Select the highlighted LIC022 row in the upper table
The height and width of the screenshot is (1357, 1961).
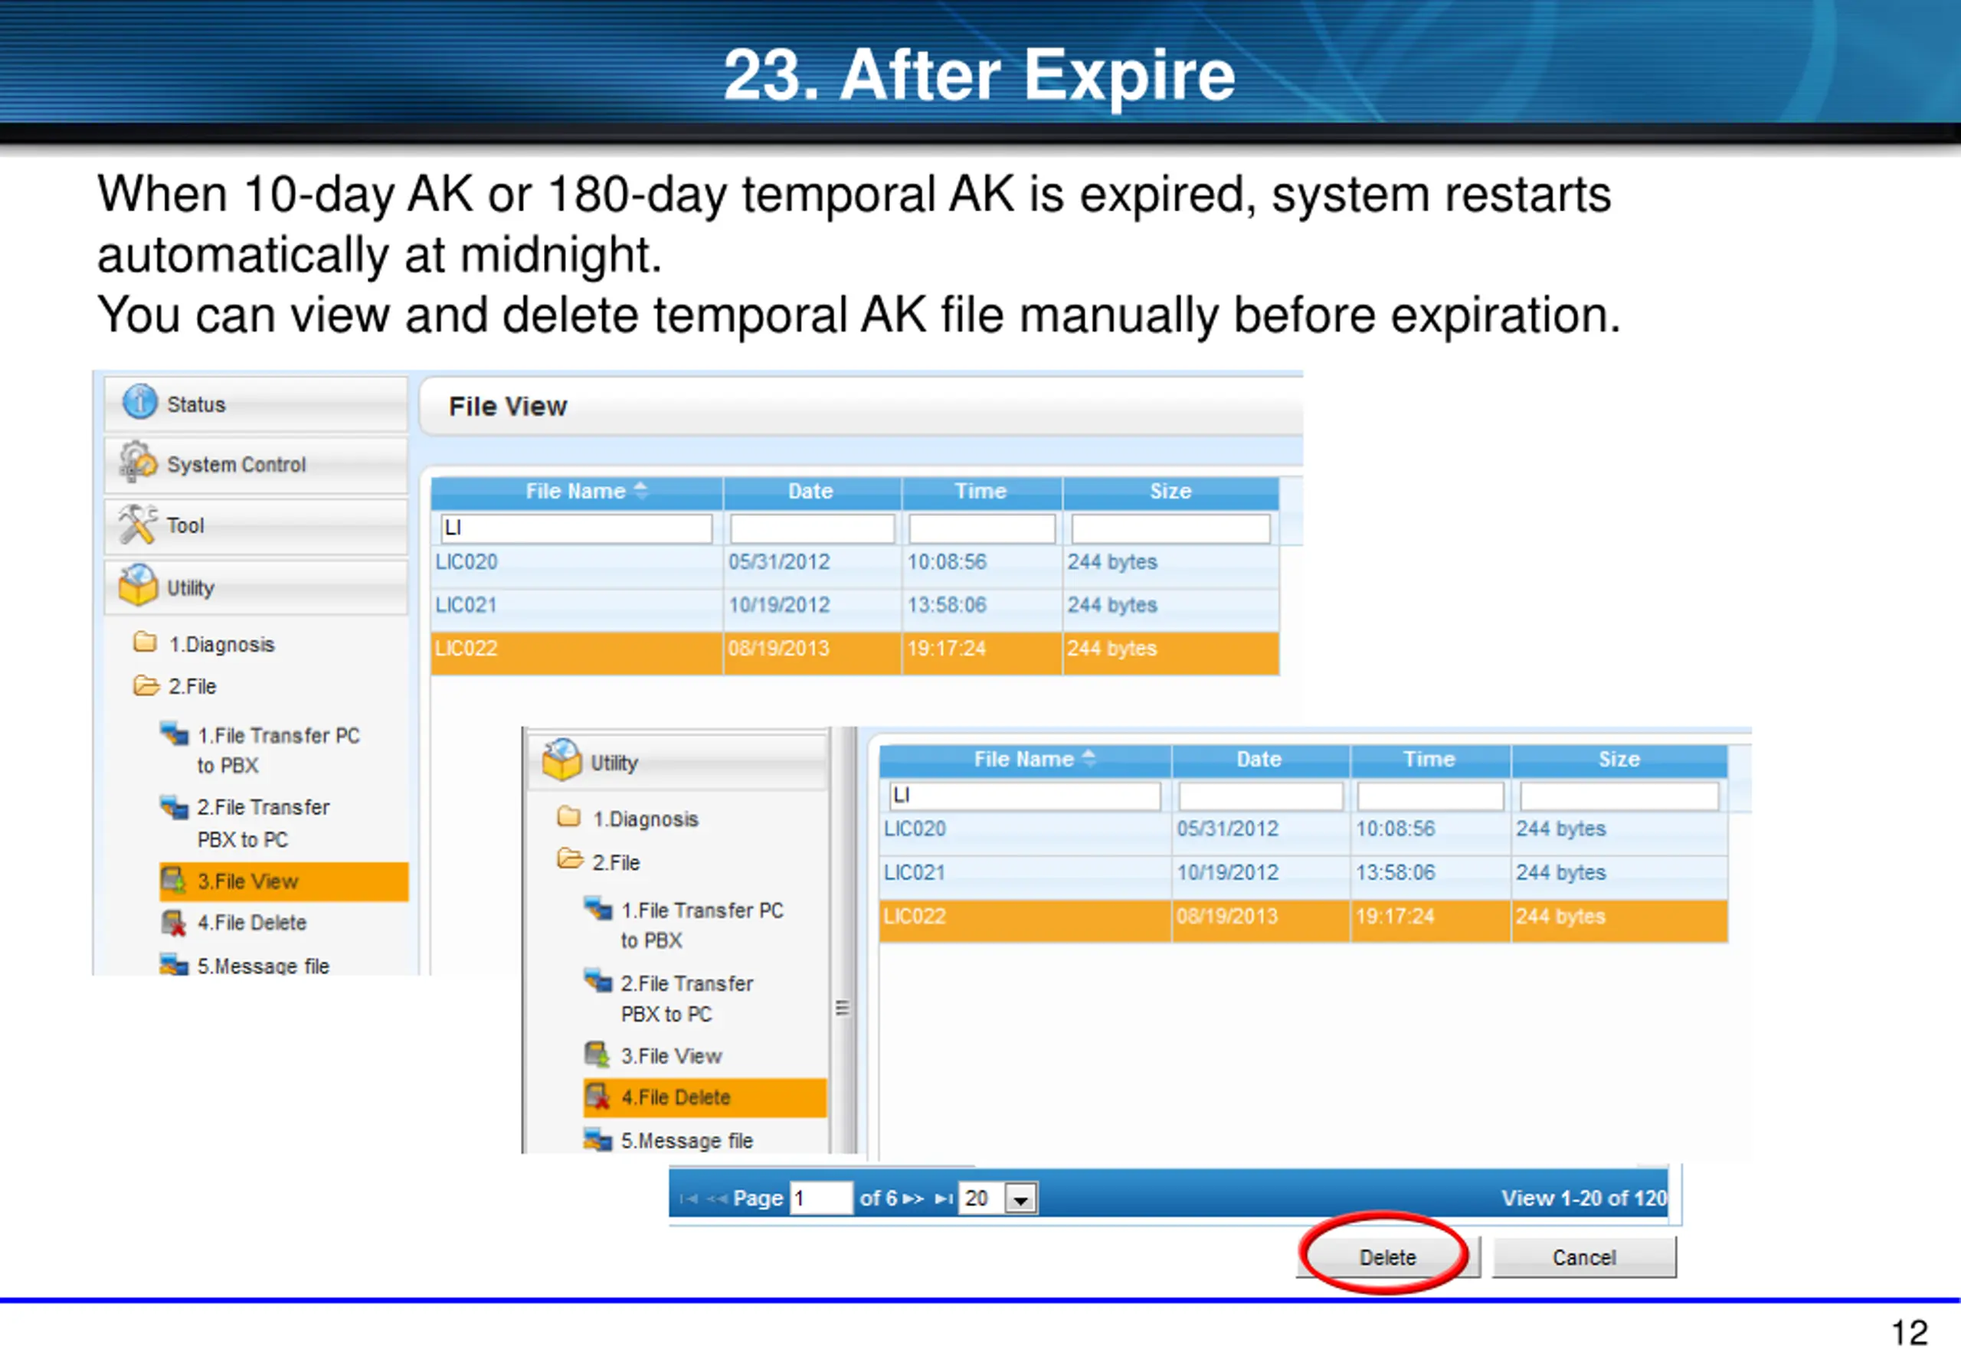[855, 652]
